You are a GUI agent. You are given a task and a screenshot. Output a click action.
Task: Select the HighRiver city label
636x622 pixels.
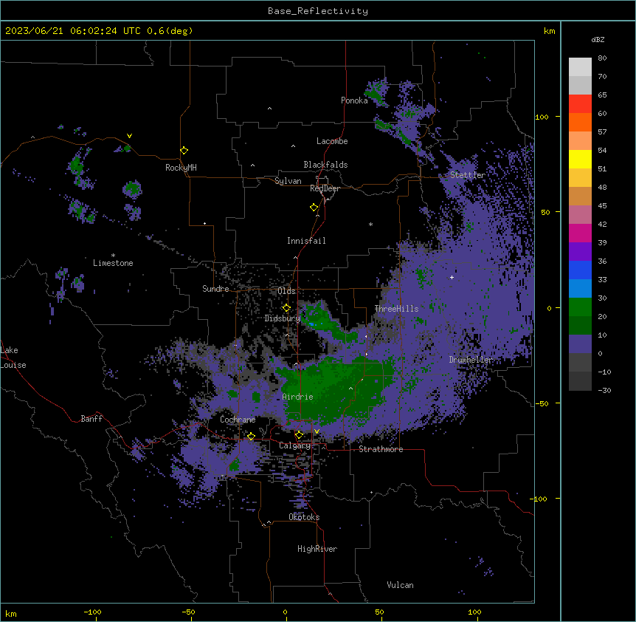tap(317, 549)
